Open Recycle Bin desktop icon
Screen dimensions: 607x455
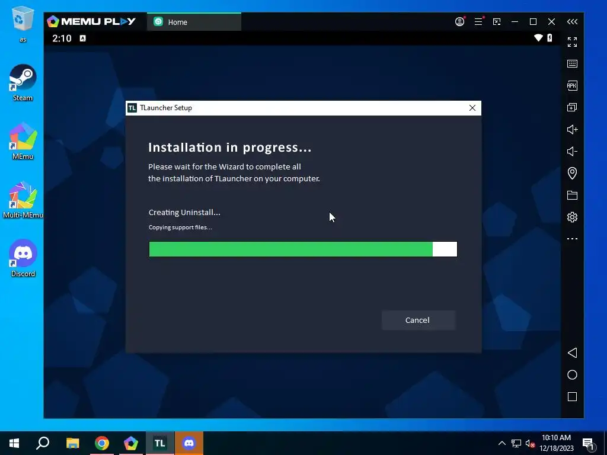point(23,24)
